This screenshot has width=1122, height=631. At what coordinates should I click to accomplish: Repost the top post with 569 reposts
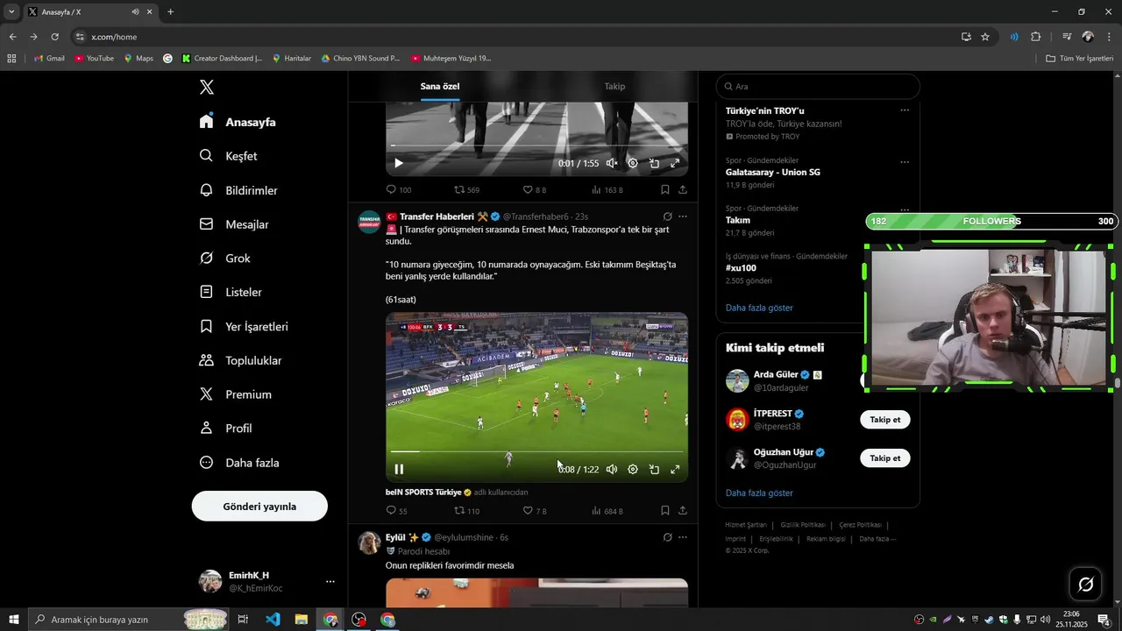click(x=466, y=189)
